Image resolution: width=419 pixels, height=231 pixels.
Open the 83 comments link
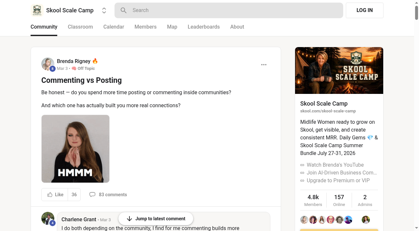pyautogui.click(x=113, y=195)
